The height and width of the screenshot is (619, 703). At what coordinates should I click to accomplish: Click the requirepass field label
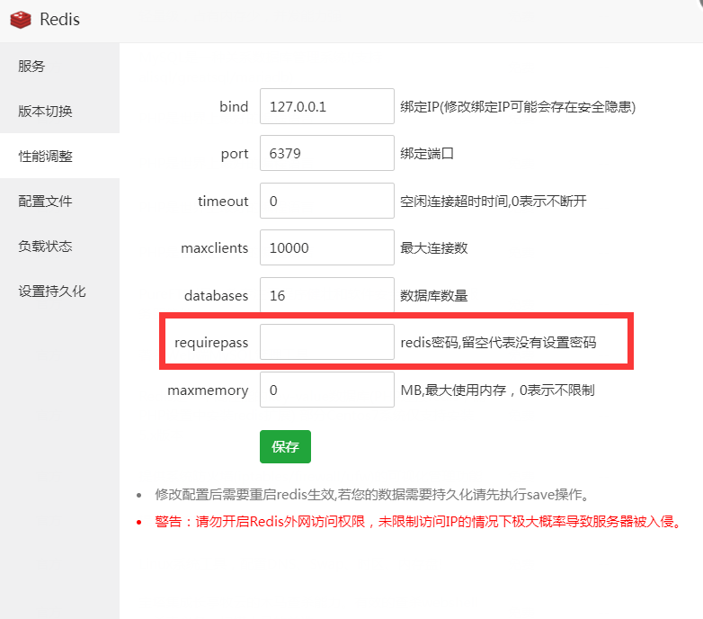tap(210, 342)
